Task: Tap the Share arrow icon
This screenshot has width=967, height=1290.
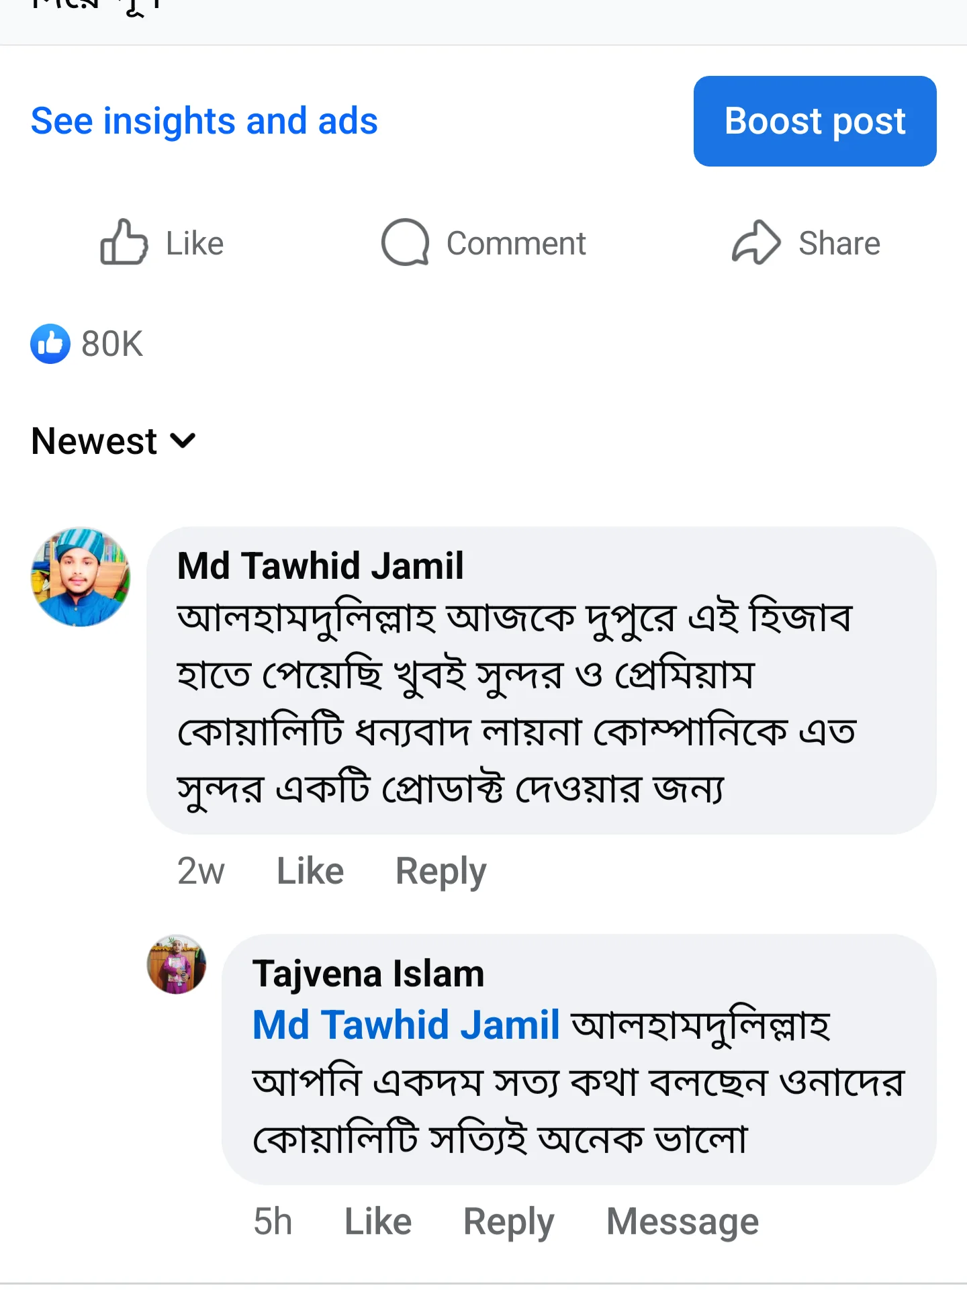Action: tap(756, 242)
